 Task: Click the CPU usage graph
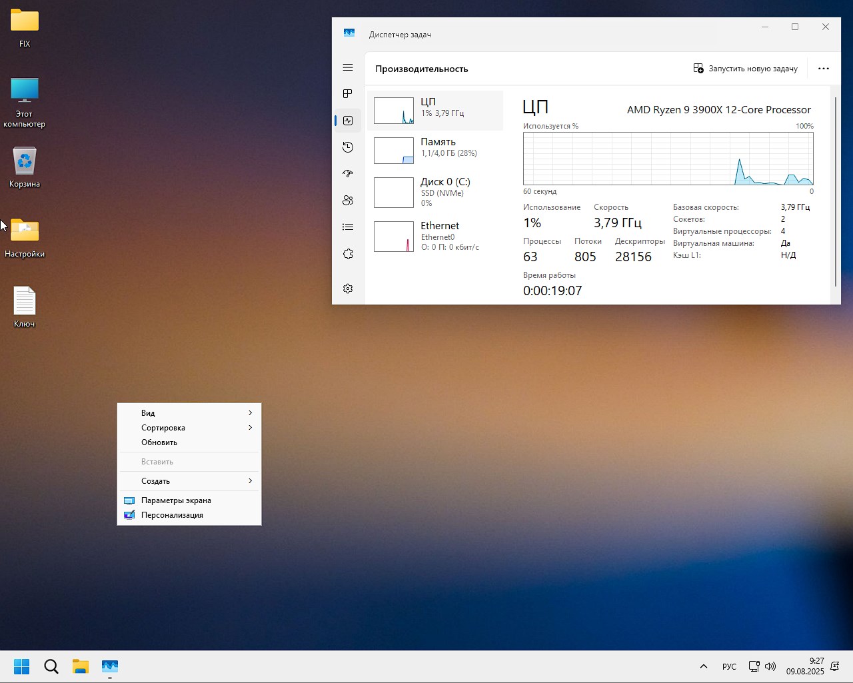pyautogui.click(x=668, y=159)
